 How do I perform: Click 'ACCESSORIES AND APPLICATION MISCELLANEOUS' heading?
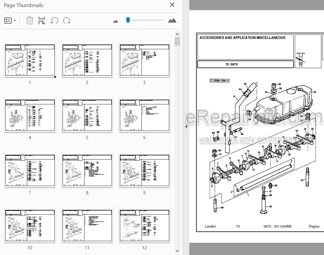(x=242, y=37)
